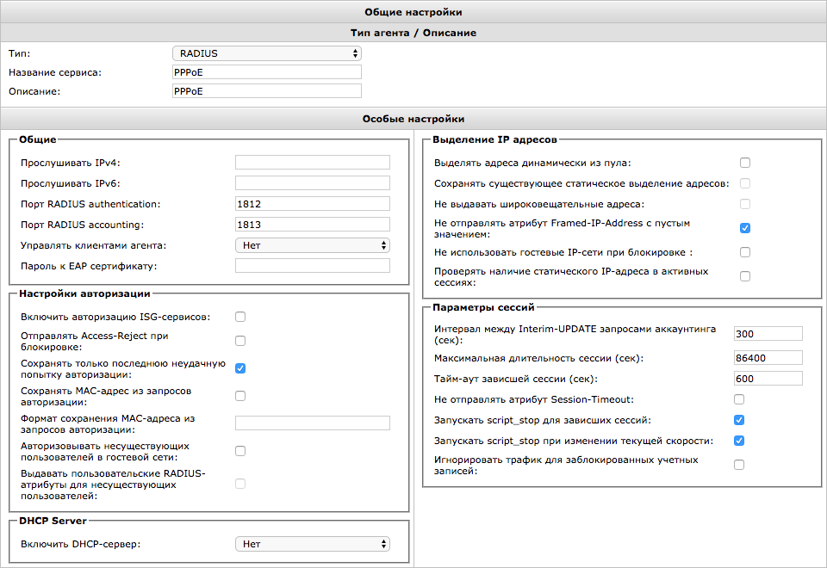
Task: Click the Настройки авторизации group title
Action: coord(85,293)
